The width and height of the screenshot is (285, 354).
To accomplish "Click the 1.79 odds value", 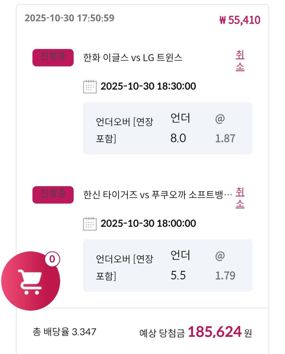I will [x=225, y=276].
